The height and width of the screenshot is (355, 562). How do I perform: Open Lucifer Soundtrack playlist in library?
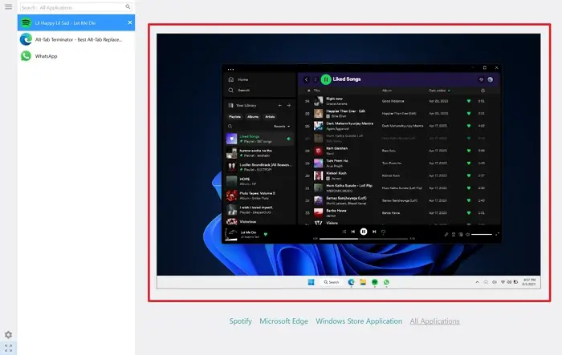point(260,167)
